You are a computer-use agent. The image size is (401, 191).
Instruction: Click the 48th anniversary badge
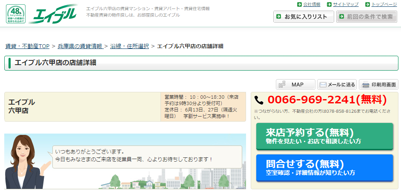point(16,14)
